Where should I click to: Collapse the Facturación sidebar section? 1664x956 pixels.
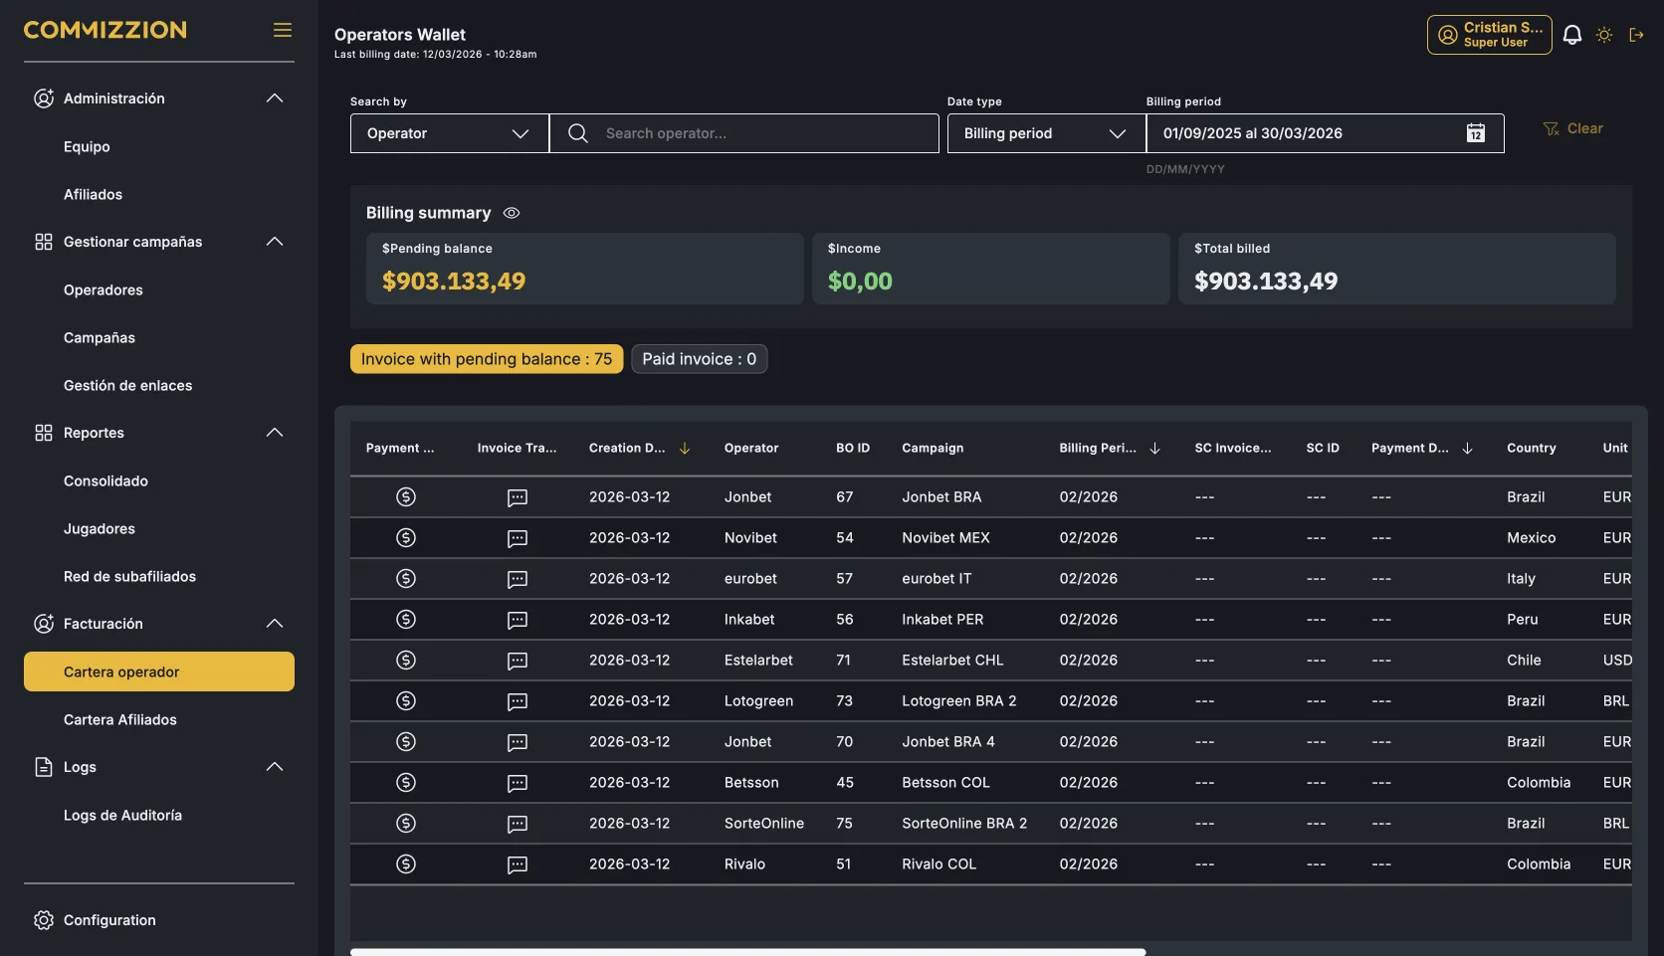[x=275, y=624]
